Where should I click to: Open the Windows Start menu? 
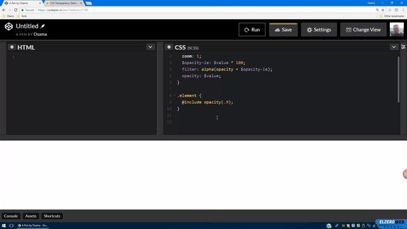4,226
